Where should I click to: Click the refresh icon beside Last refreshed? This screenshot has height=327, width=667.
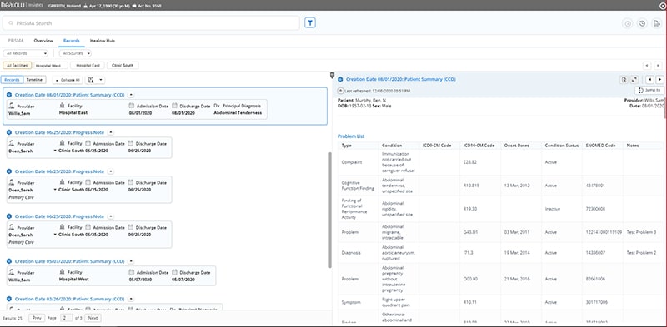pos(340,91)
